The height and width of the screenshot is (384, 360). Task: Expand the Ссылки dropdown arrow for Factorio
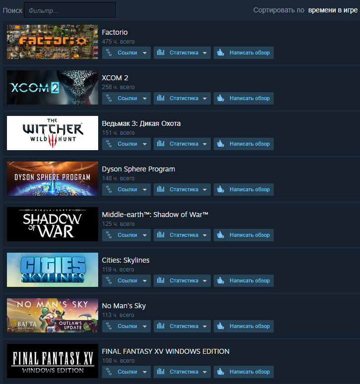tap(145, 53)
